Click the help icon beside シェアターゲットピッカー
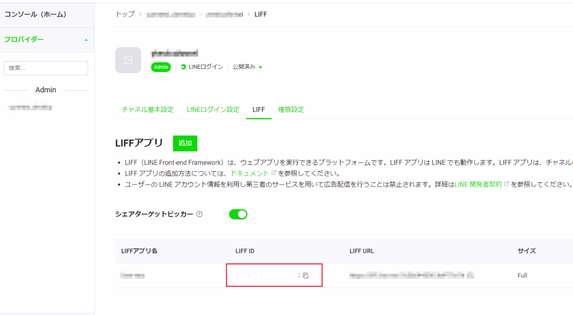 tap(199, 214)
